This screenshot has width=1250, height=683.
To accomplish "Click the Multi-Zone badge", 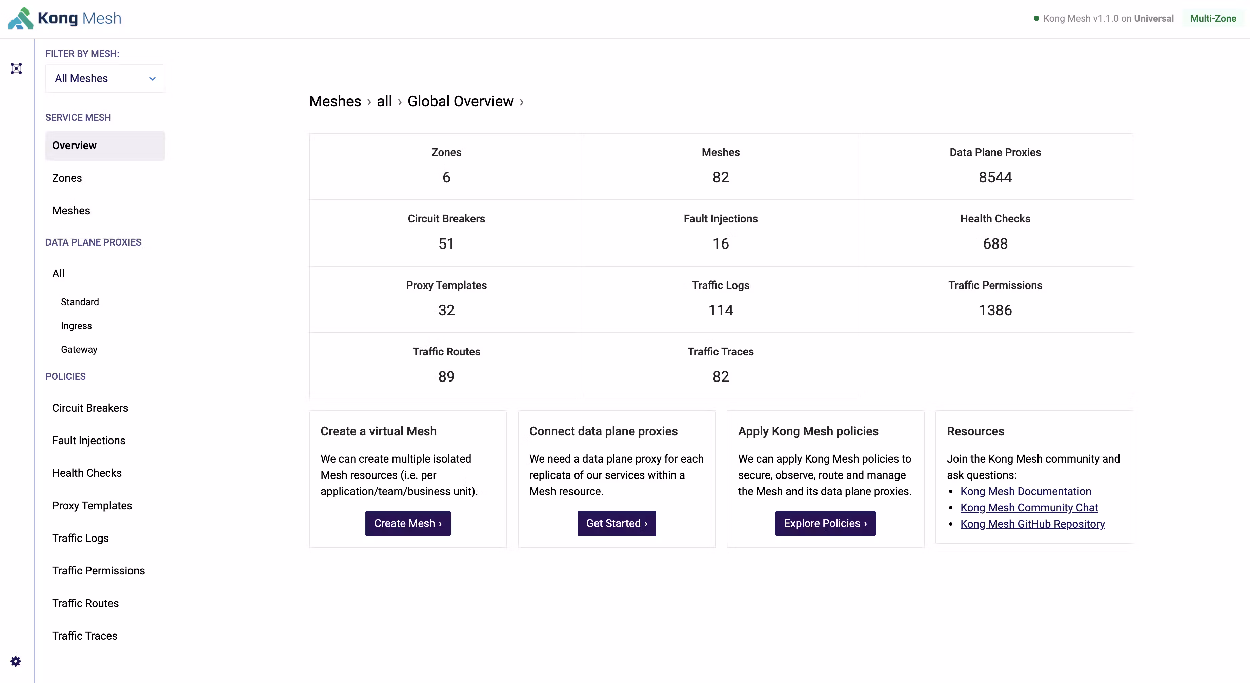I will click(1213, 18).
